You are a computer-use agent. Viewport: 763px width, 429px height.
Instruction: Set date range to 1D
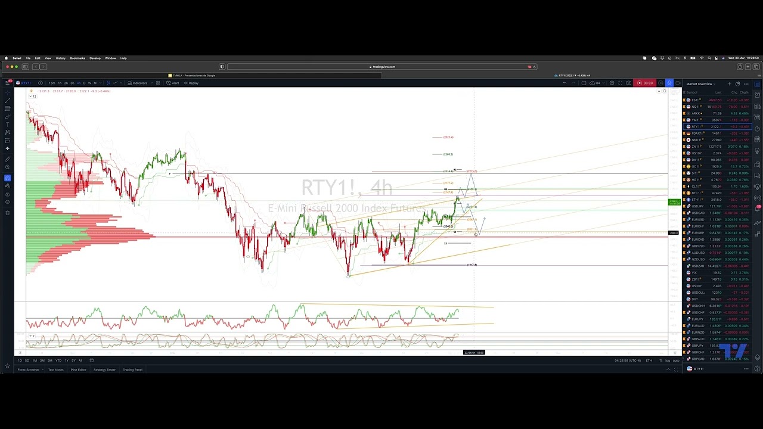20,360
